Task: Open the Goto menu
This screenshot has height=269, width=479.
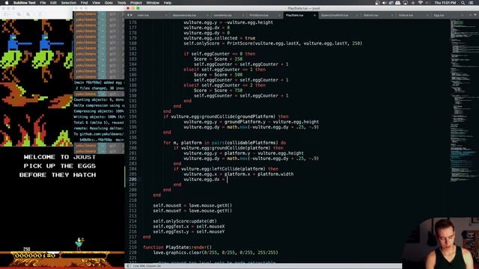Action: pyautogui.click(x=109, y=3)
